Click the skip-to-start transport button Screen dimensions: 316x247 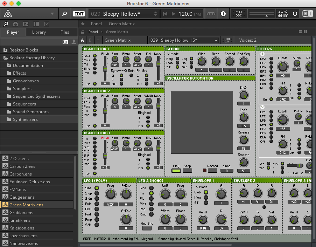pos(165,14)
